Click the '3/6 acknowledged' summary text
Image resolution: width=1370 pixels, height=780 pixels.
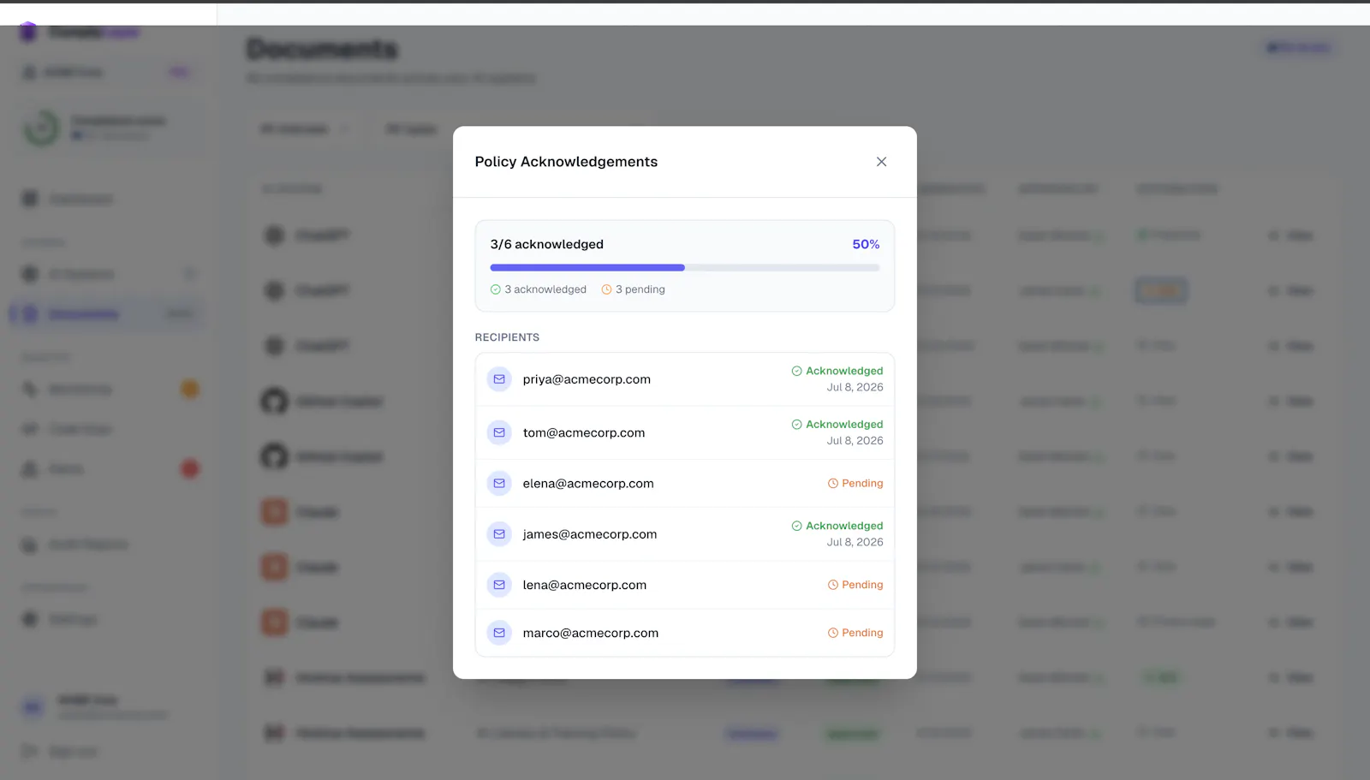546,244
